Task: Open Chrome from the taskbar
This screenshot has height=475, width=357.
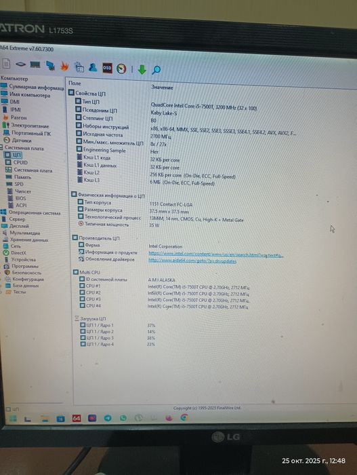Action: coord(184,418)
